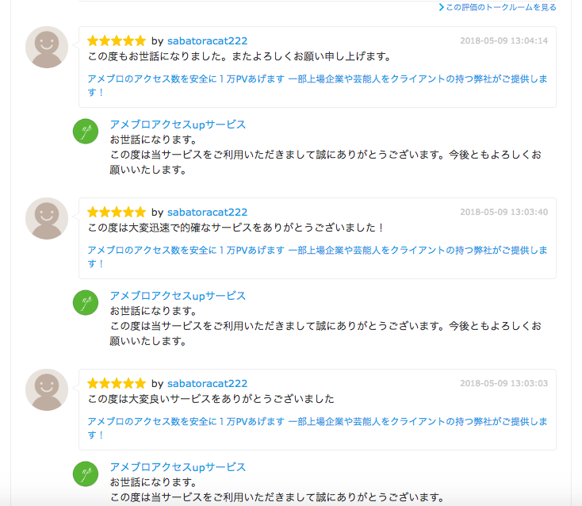582x506 pixels.
Task: Click the five-star rating on 13:03:40 review
Action: 117,212
